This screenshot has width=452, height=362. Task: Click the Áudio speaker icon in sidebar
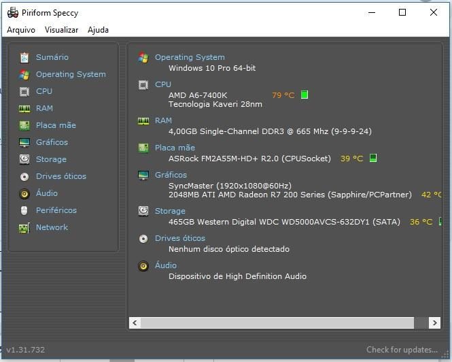click(x=24, y=194)
